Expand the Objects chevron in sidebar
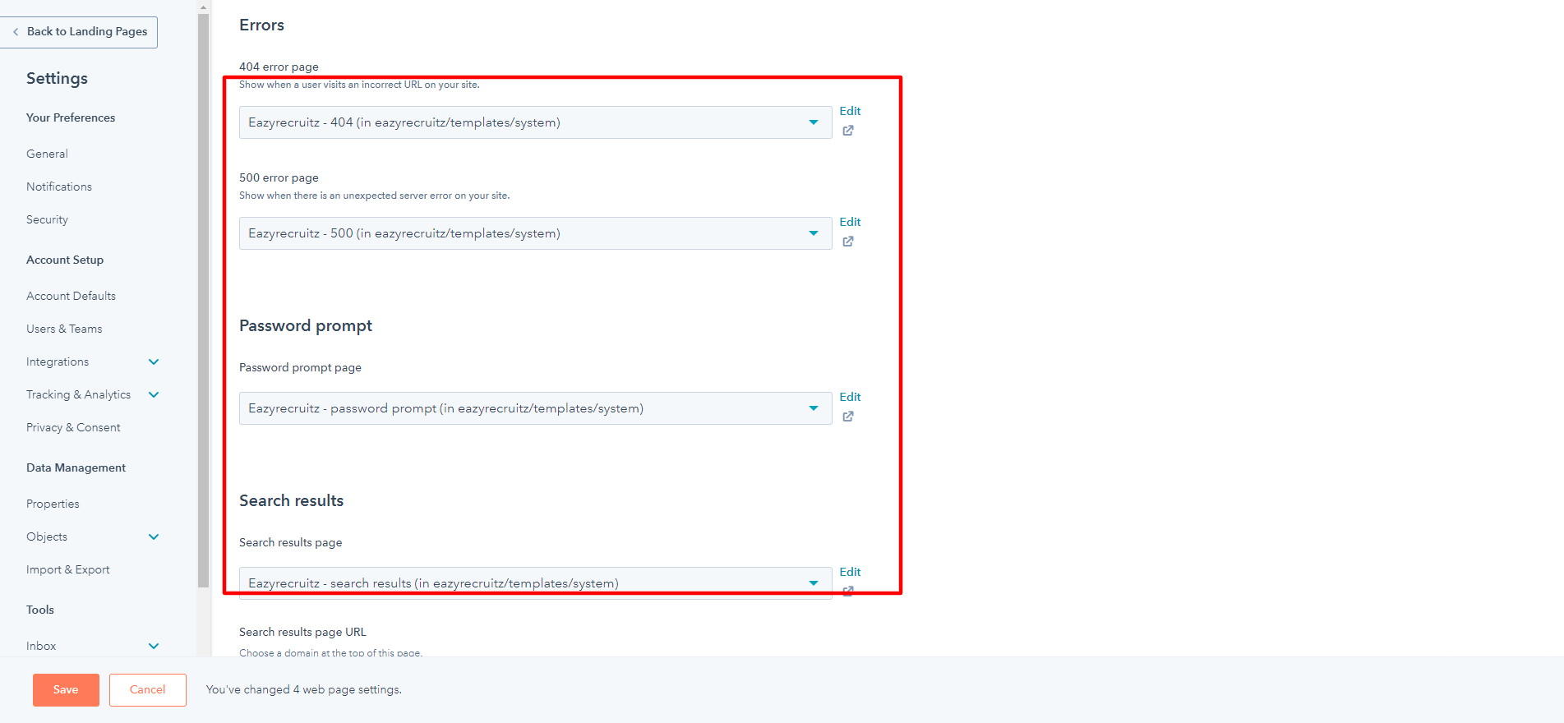 click(154, 536)
